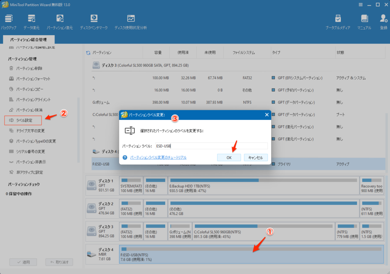Image resolution: width=390 pixels, height=274 pixels.
Task: Select the F:ESD-USB partition in the disk map
Action: point(251,254)
